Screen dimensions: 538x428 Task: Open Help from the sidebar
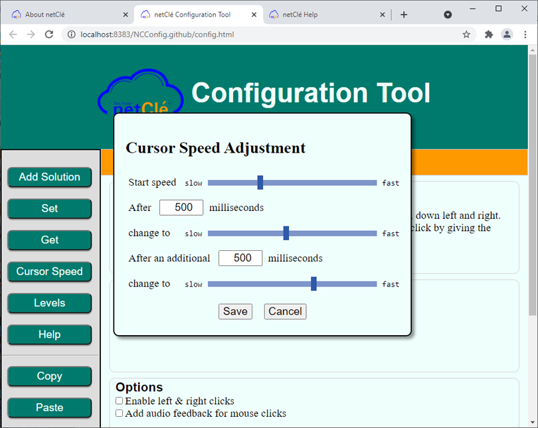pos(49,334)
